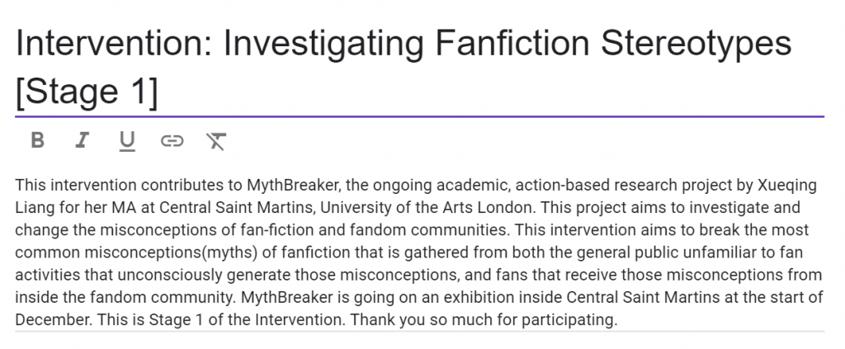Click inside the form description text box

pyautogui.click(x=419, y=252)
